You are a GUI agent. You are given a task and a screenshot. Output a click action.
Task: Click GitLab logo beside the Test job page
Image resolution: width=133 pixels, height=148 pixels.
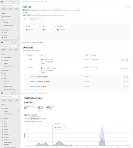2,2
